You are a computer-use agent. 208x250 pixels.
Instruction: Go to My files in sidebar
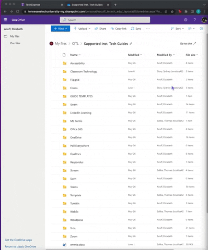pos(15,36)
